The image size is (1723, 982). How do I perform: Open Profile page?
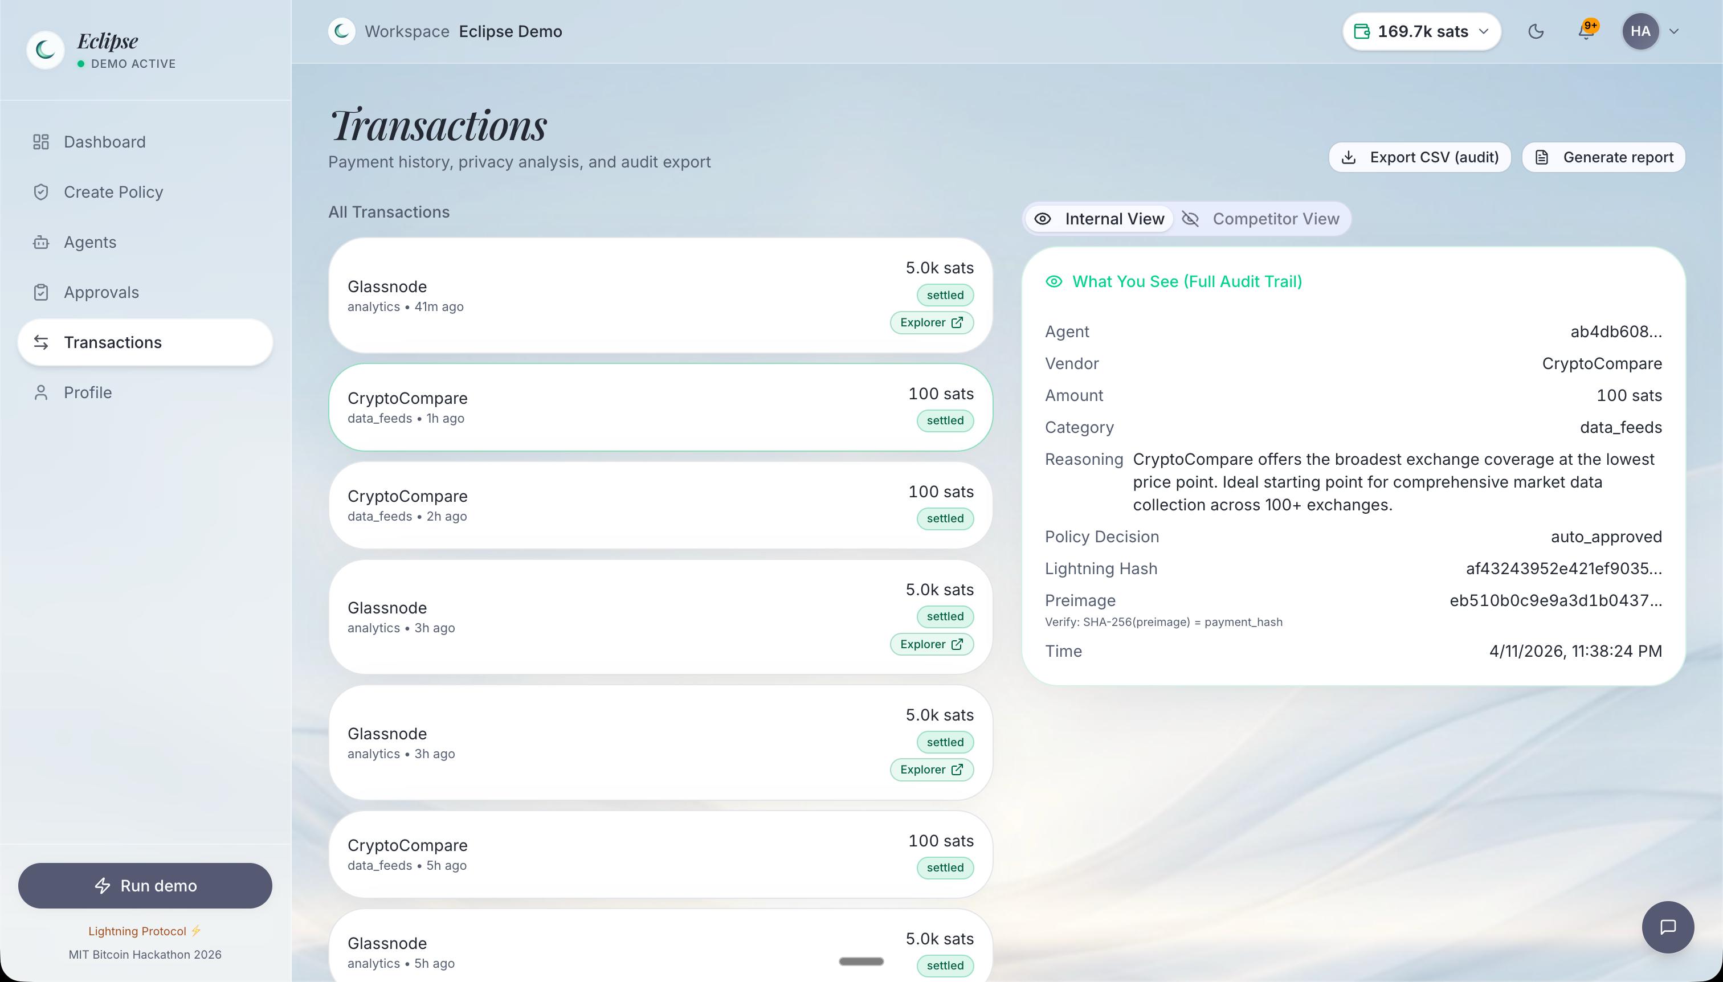pyautogui.click(x=88, y=392)
